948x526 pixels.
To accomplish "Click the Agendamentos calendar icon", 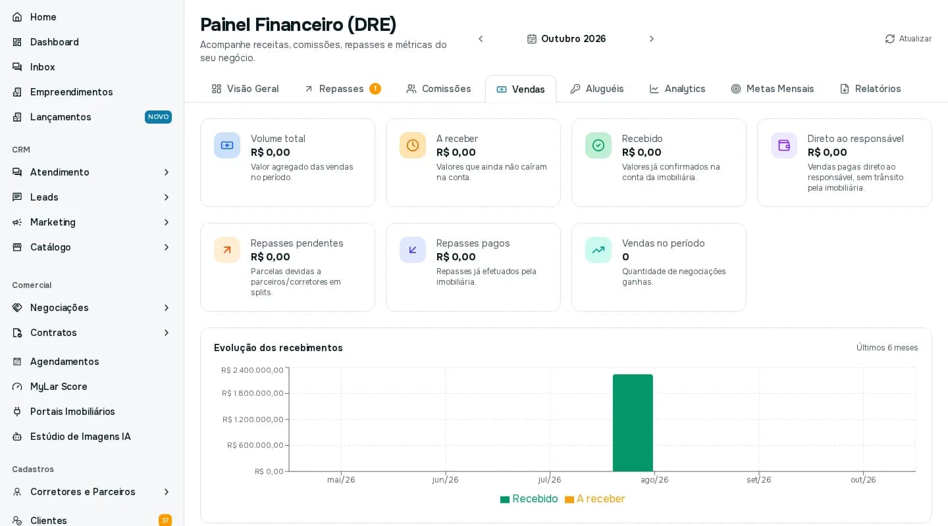I will (x=17, y=362).
